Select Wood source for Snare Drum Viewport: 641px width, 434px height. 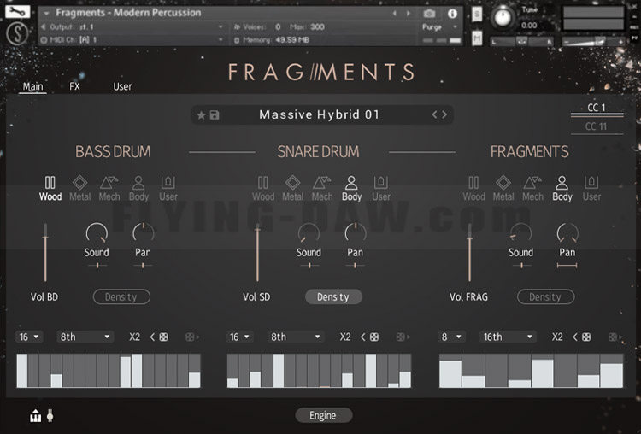[263, 189]
